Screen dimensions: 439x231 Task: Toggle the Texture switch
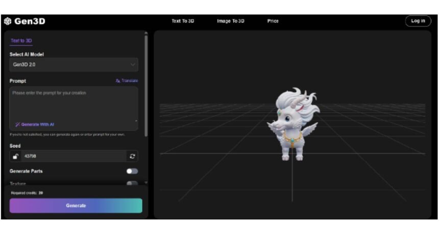coord(132,183)
